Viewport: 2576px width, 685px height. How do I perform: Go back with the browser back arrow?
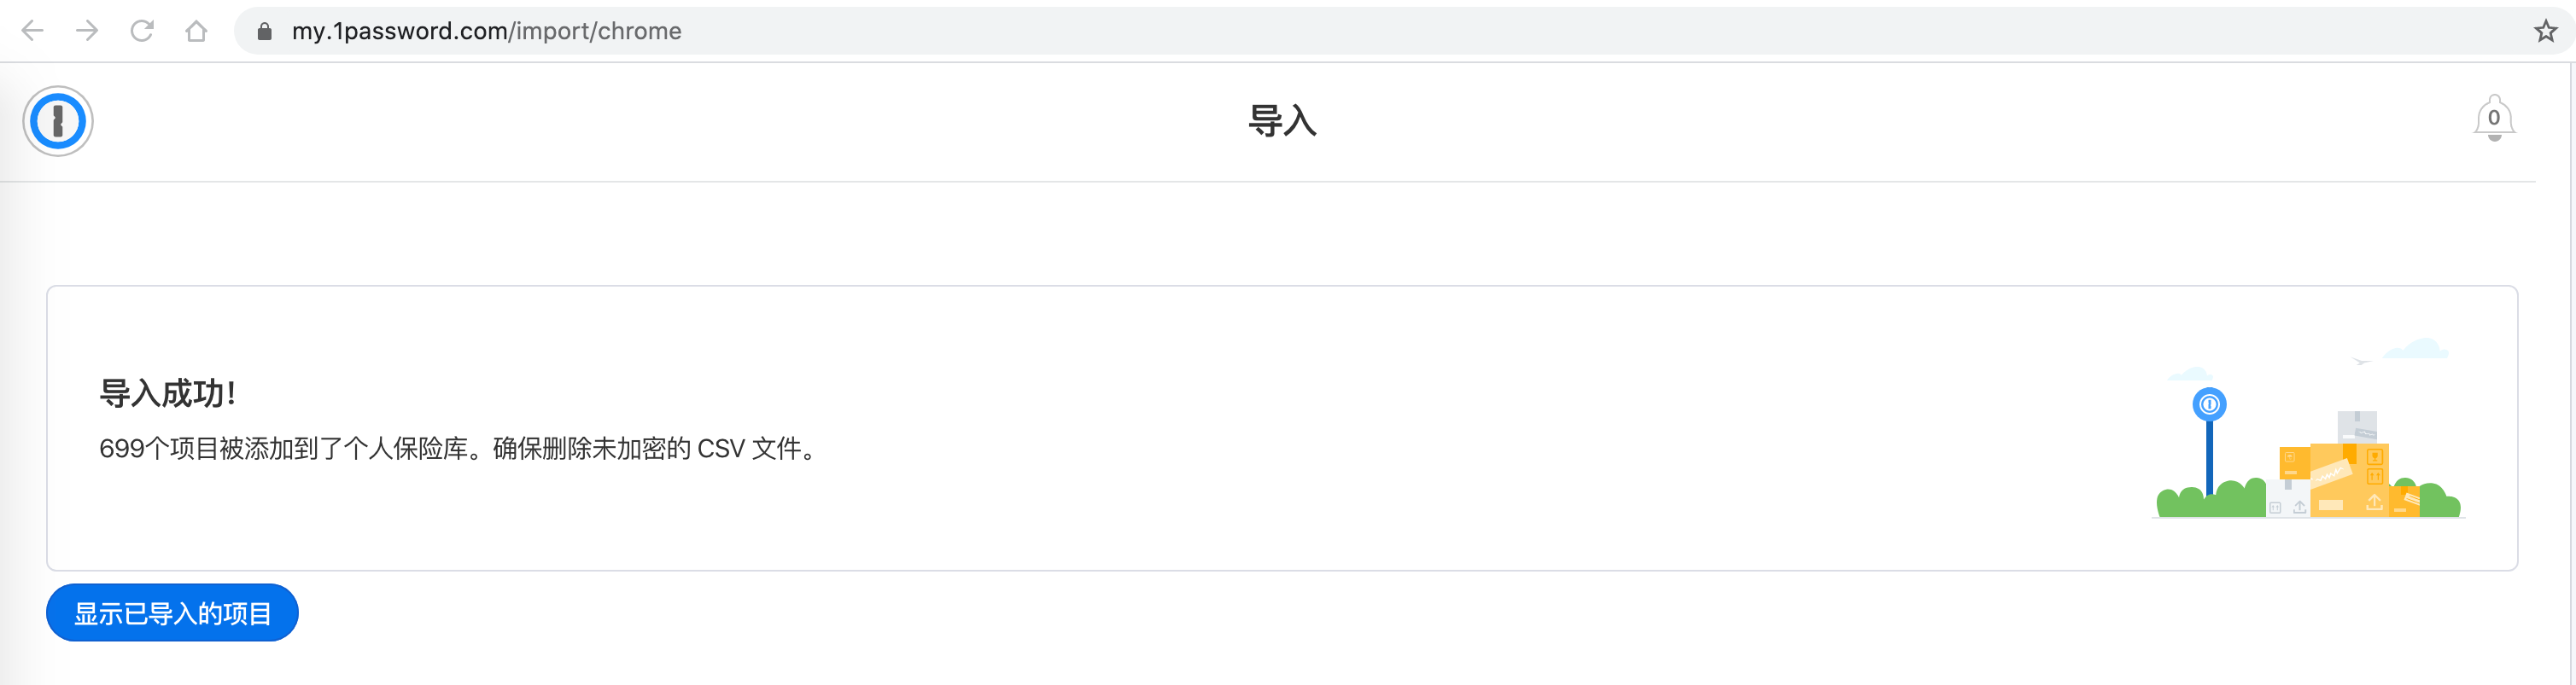[x=32, y=31]
